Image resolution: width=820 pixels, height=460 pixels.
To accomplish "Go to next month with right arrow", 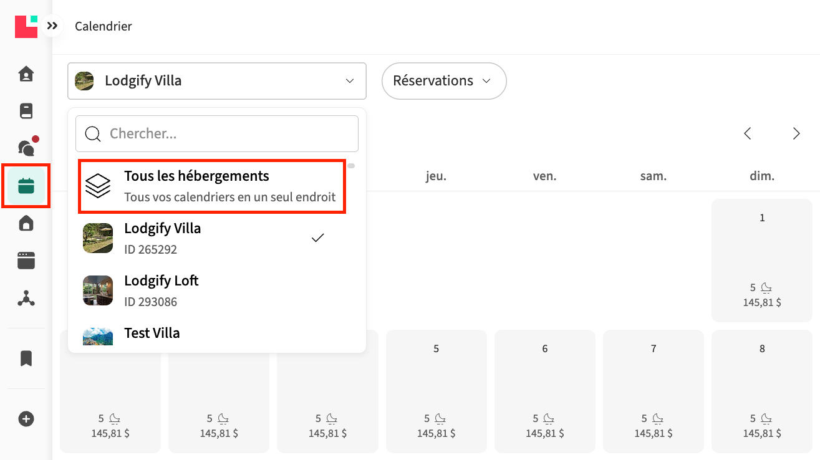I will (796, 133).
